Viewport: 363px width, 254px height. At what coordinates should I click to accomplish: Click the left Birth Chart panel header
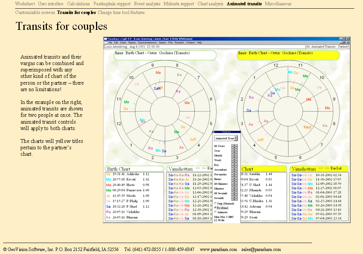pyautogui.click(x=134, y=169)
